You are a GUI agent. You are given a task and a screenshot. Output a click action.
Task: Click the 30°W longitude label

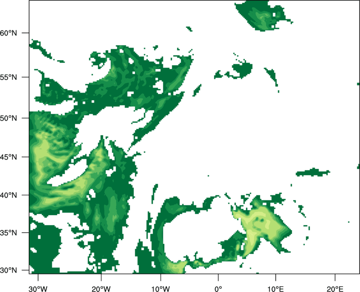(38, 288)
